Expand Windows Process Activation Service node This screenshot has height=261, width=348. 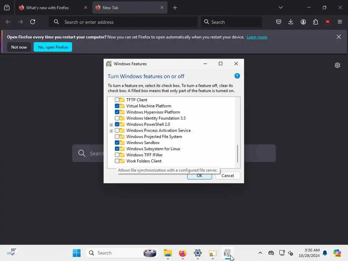[x=111, y=131]
